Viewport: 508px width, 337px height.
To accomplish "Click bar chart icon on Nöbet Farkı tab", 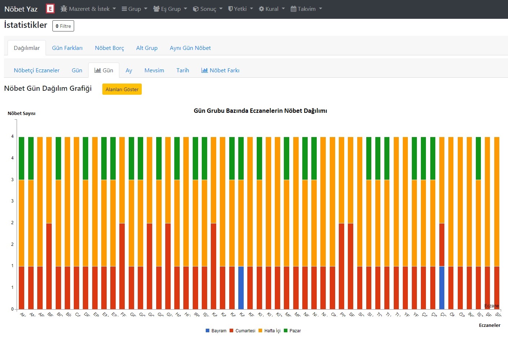I will [204, 70].
